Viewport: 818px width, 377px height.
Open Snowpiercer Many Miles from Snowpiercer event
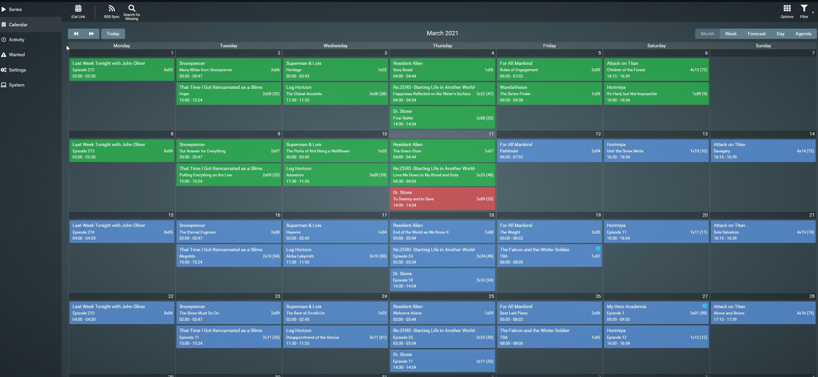[229, 70]
